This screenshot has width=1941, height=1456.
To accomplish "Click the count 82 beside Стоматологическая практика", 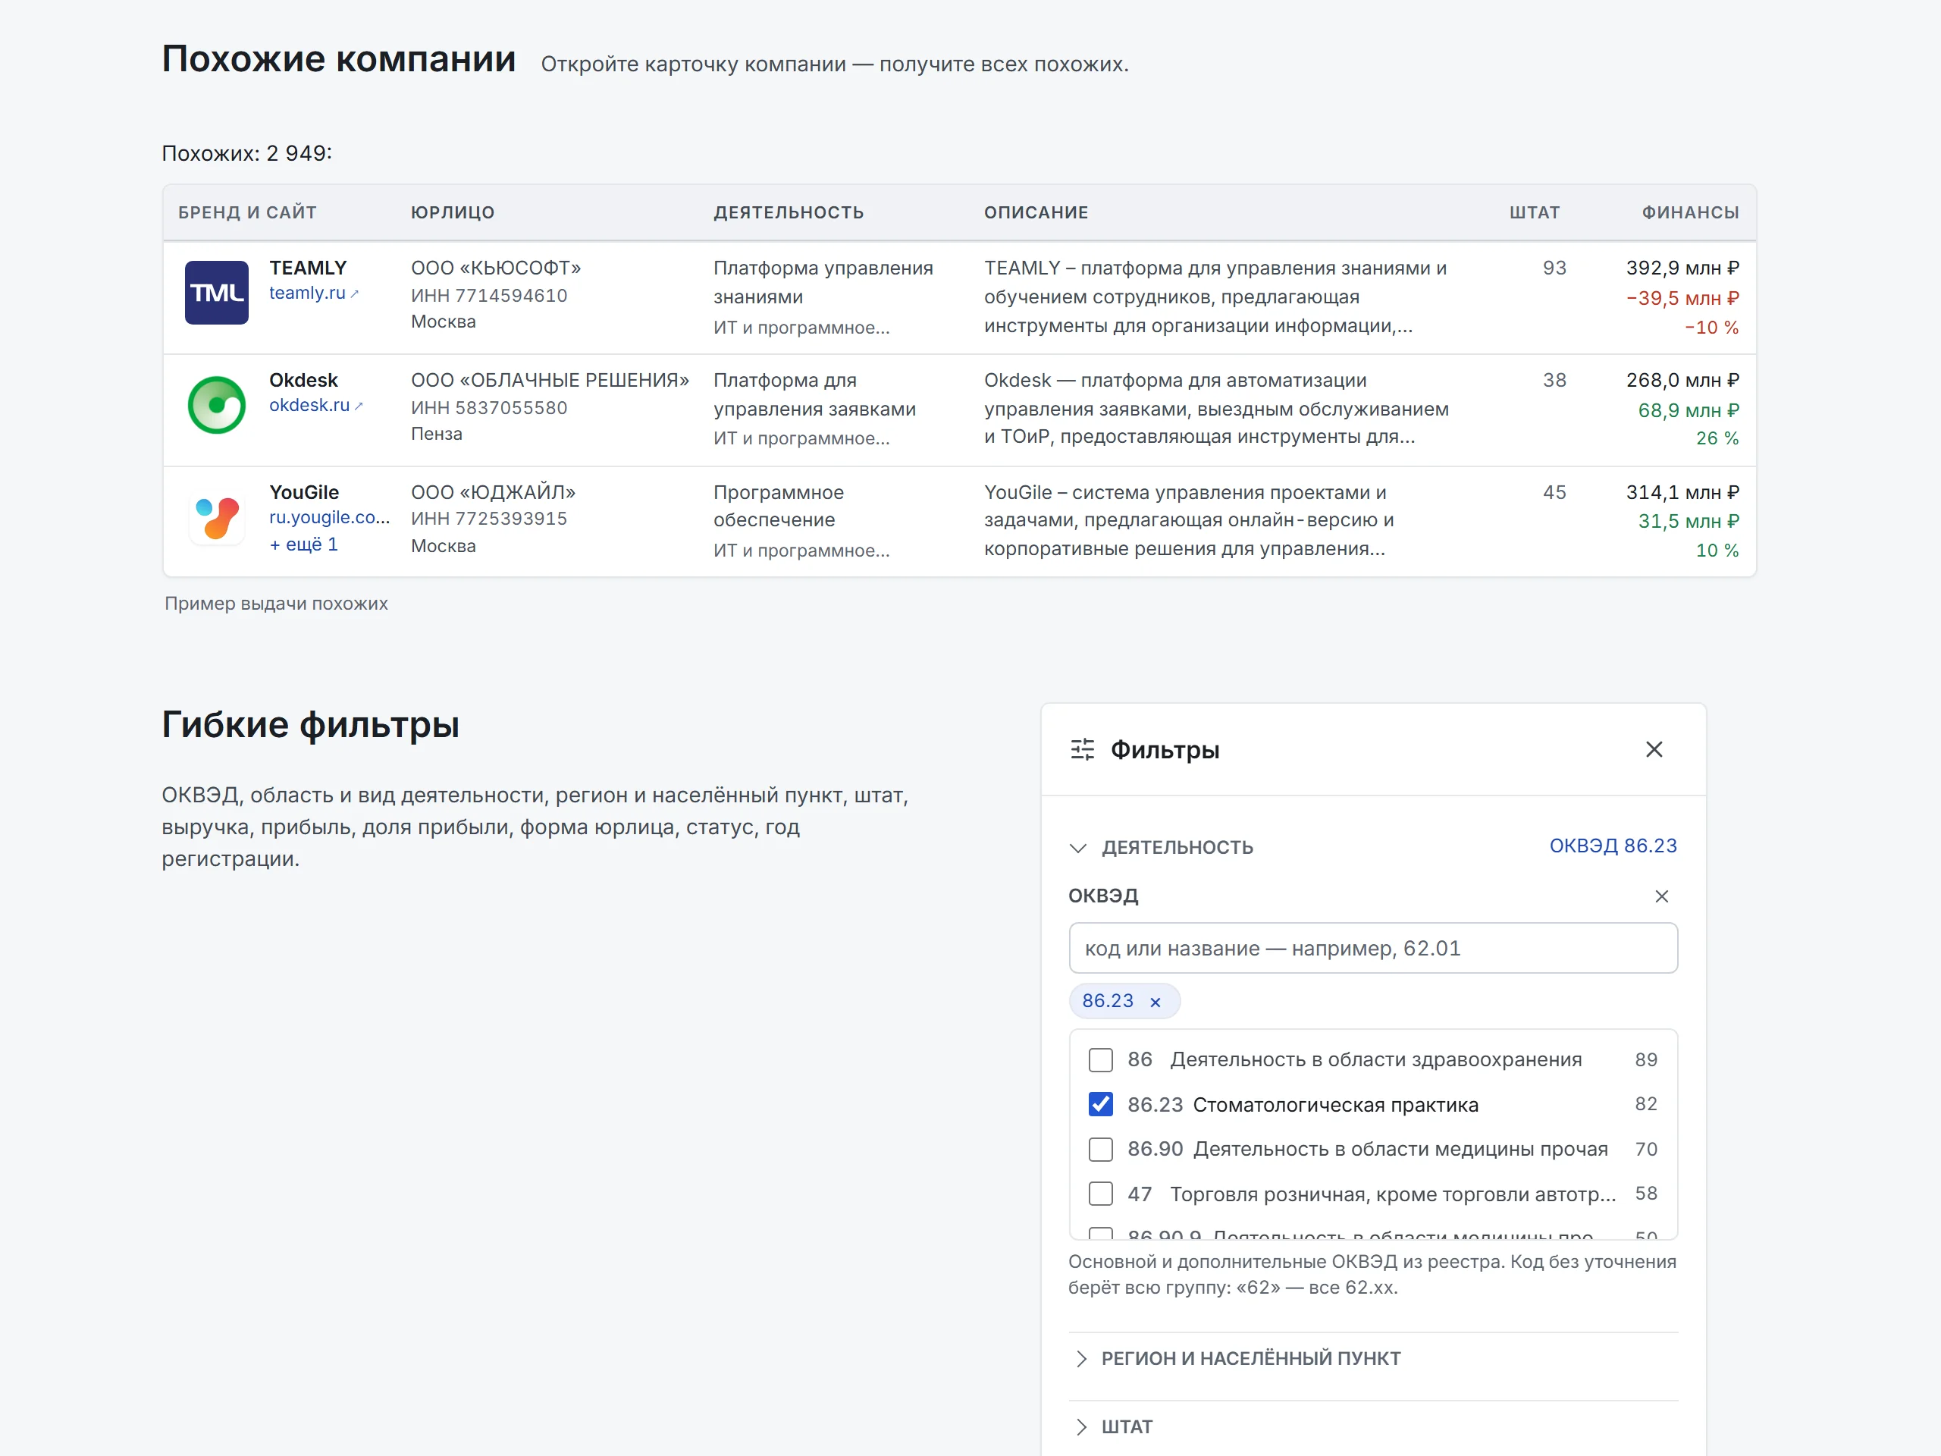I will coord(1646,1104).
